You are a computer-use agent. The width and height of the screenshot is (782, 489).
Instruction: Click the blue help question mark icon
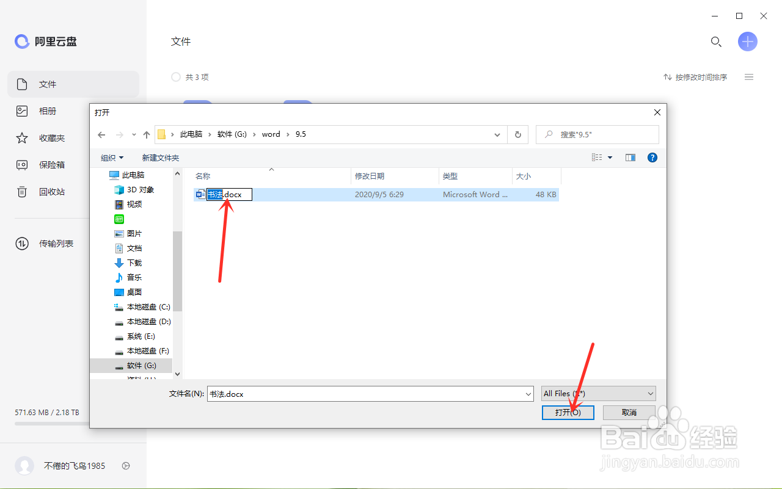pos(652,158)
